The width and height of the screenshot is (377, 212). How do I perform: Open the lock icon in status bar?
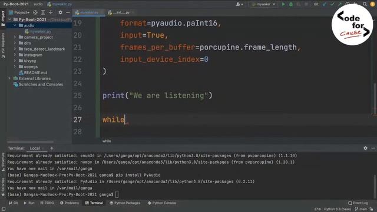(x=372, y=209)
